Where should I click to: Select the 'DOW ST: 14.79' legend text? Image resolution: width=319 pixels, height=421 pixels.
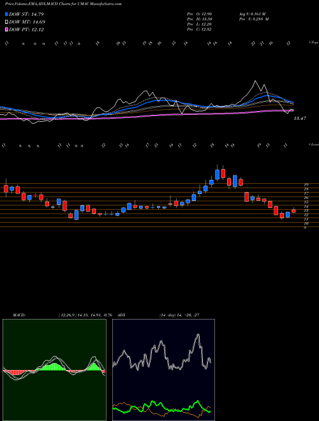[26, 14]
